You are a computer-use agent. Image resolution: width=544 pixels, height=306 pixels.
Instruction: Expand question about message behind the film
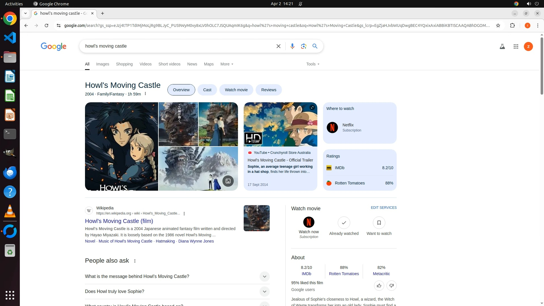(264, 277)
